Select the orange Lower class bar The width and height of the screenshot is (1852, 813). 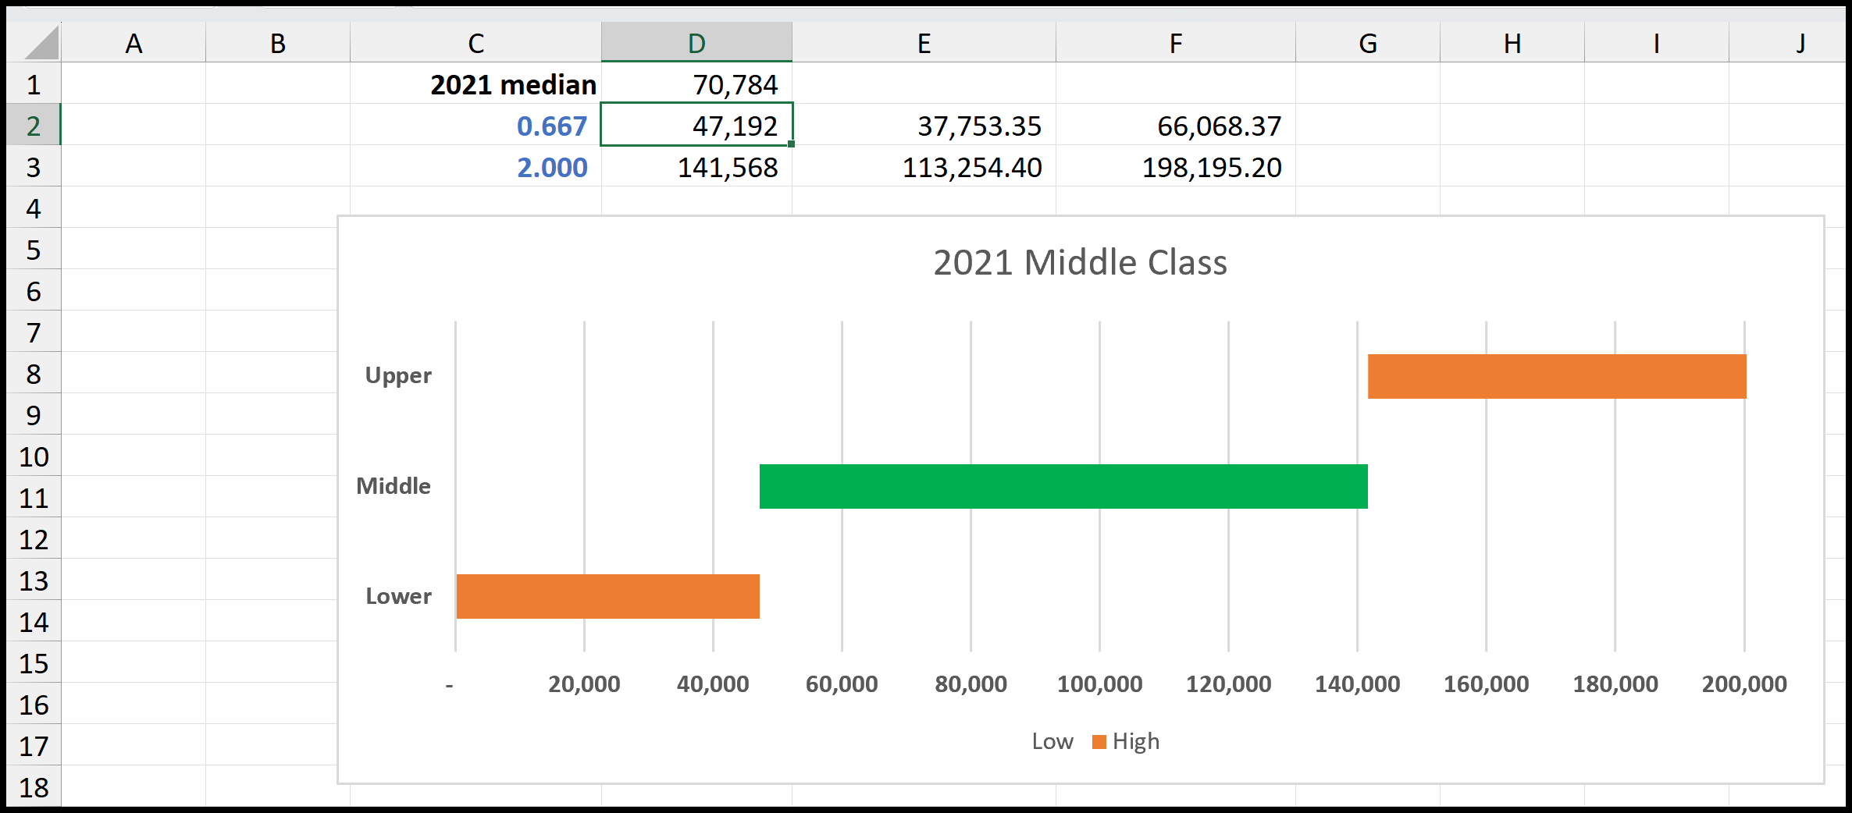pos(607,597)
